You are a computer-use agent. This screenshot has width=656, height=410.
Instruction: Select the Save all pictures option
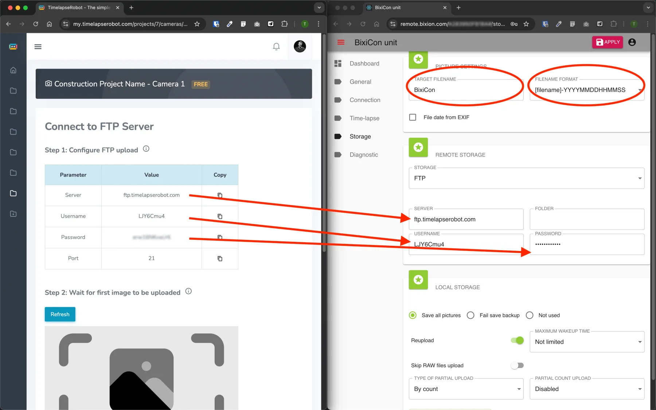(x=413, y=315)
